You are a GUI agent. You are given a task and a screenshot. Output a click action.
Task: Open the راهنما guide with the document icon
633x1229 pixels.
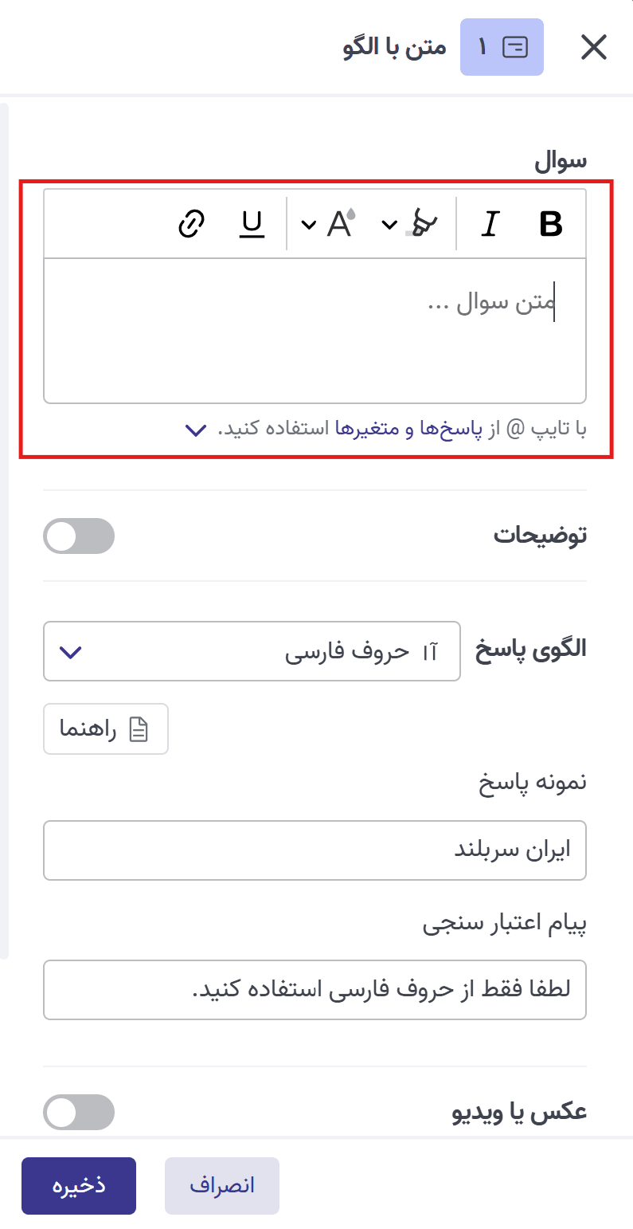point(105,728)
